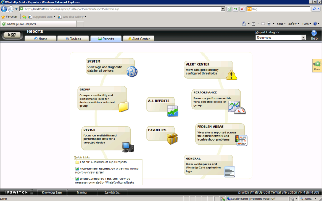Open the zoom level 100% dropdown

315,199
